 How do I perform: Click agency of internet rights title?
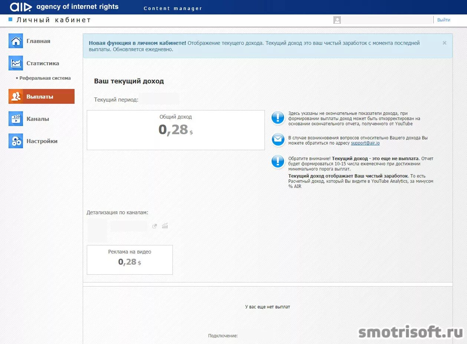tap(78, 7)
